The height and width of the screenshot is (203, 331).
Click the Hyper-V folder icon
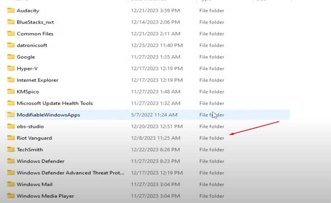pyautogui.click(x=11, y=68)
